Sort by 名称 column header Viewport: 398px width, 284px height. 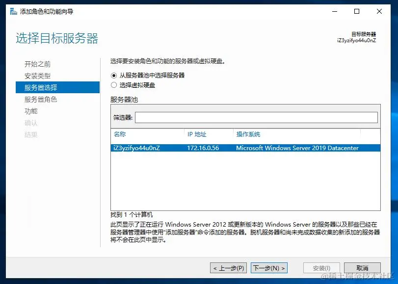pos(120,134)
